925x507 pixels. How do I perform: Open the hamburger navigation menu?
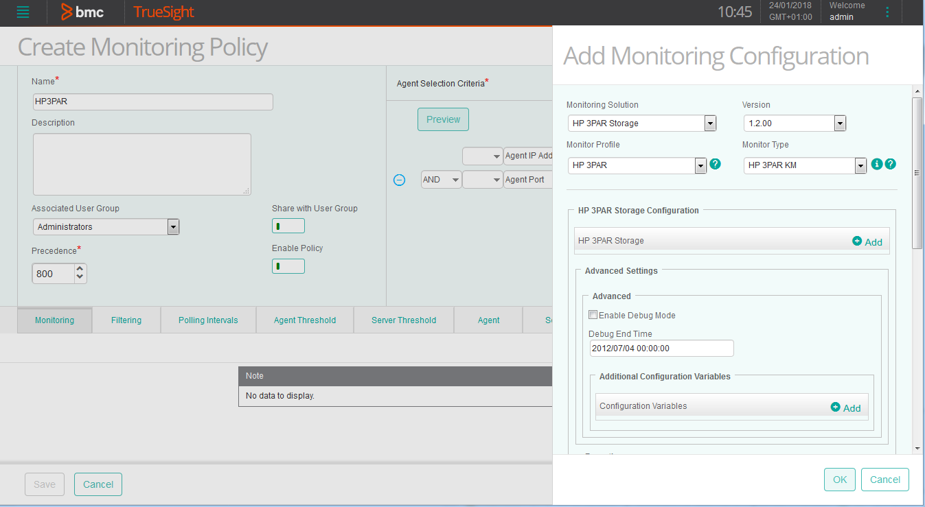point(23,12)
